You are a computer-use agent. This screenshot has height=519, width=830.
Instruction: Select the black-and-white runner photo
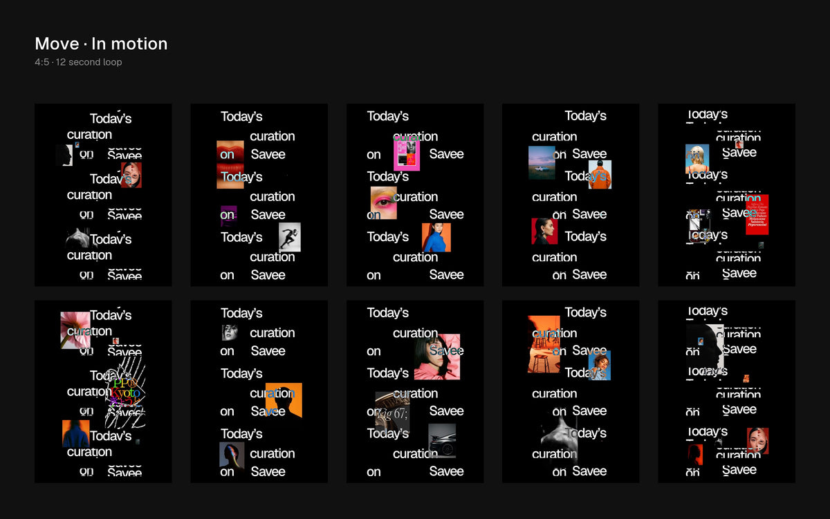point(290,237)
